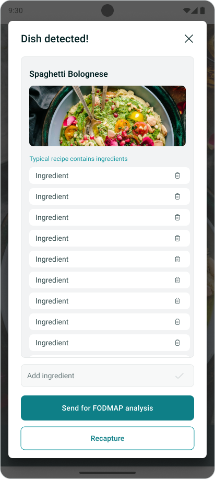Viewport: 215px width, 479px height.
Task: Open the Spaghetti Bolognese dish photo
Action: coord(107,116)
